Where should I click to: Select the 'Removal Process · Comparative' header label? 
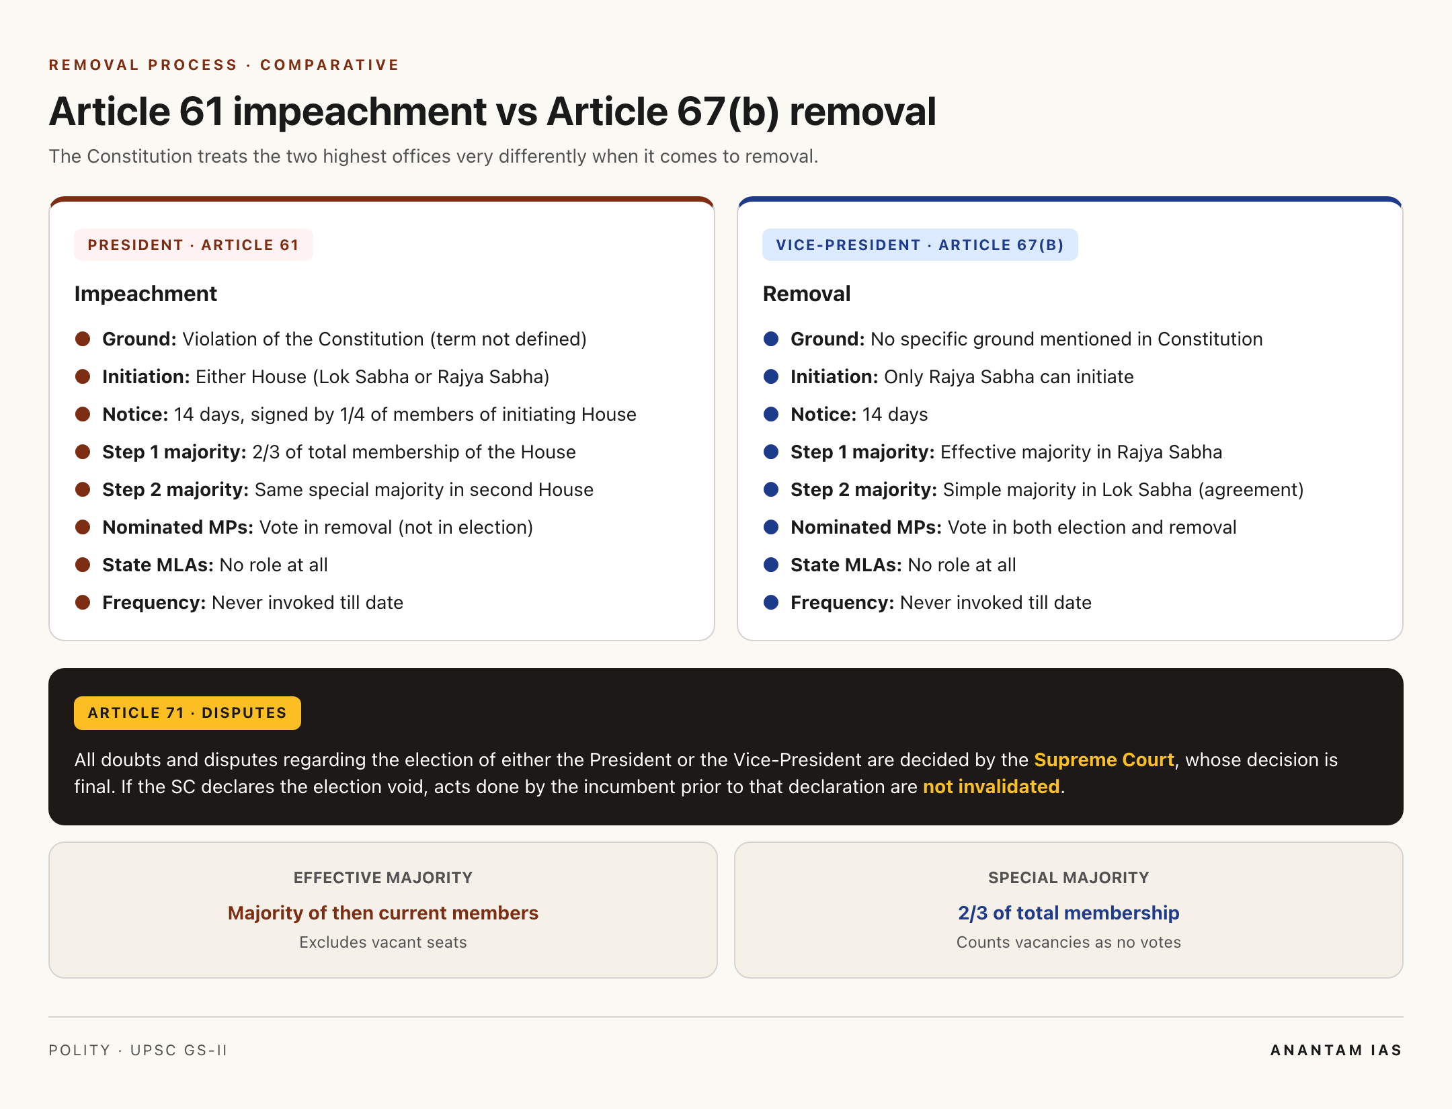pos(224,65)
